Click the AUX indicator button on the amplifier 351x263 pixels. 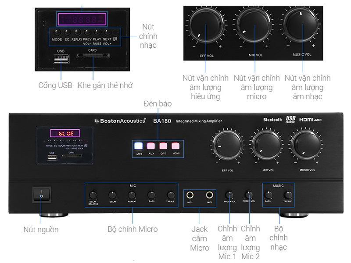[151, 146]
